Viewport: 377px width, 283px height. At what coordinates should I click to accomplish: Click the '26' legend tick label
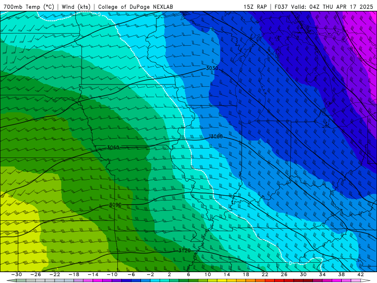point(284,275)
